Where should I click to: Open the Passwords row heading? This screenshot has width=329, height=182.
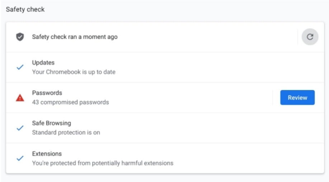[47, 93]
